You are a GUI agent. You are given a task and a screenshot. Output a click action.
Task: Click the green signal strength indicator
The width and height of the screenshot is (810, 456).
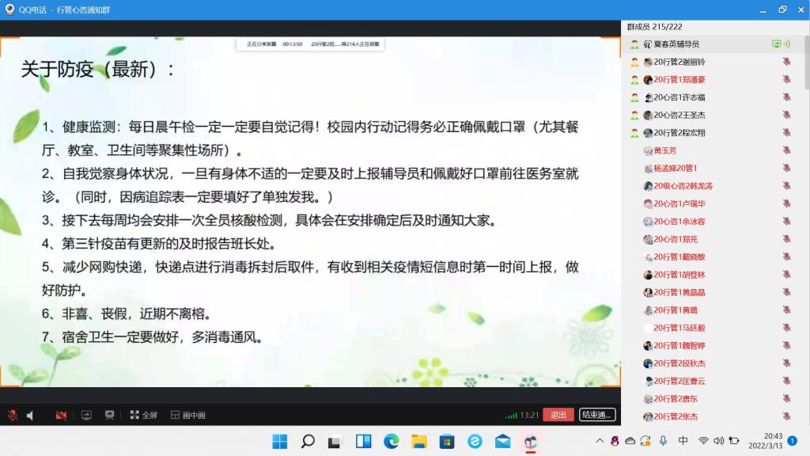point(511,415)
